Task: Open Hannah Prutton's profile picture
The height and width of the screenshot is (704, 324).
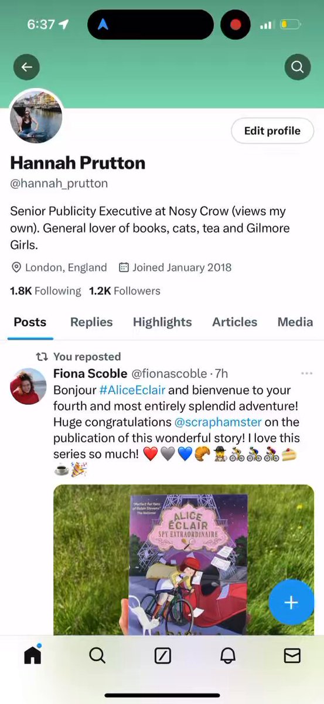Action: tap(36, 117)
